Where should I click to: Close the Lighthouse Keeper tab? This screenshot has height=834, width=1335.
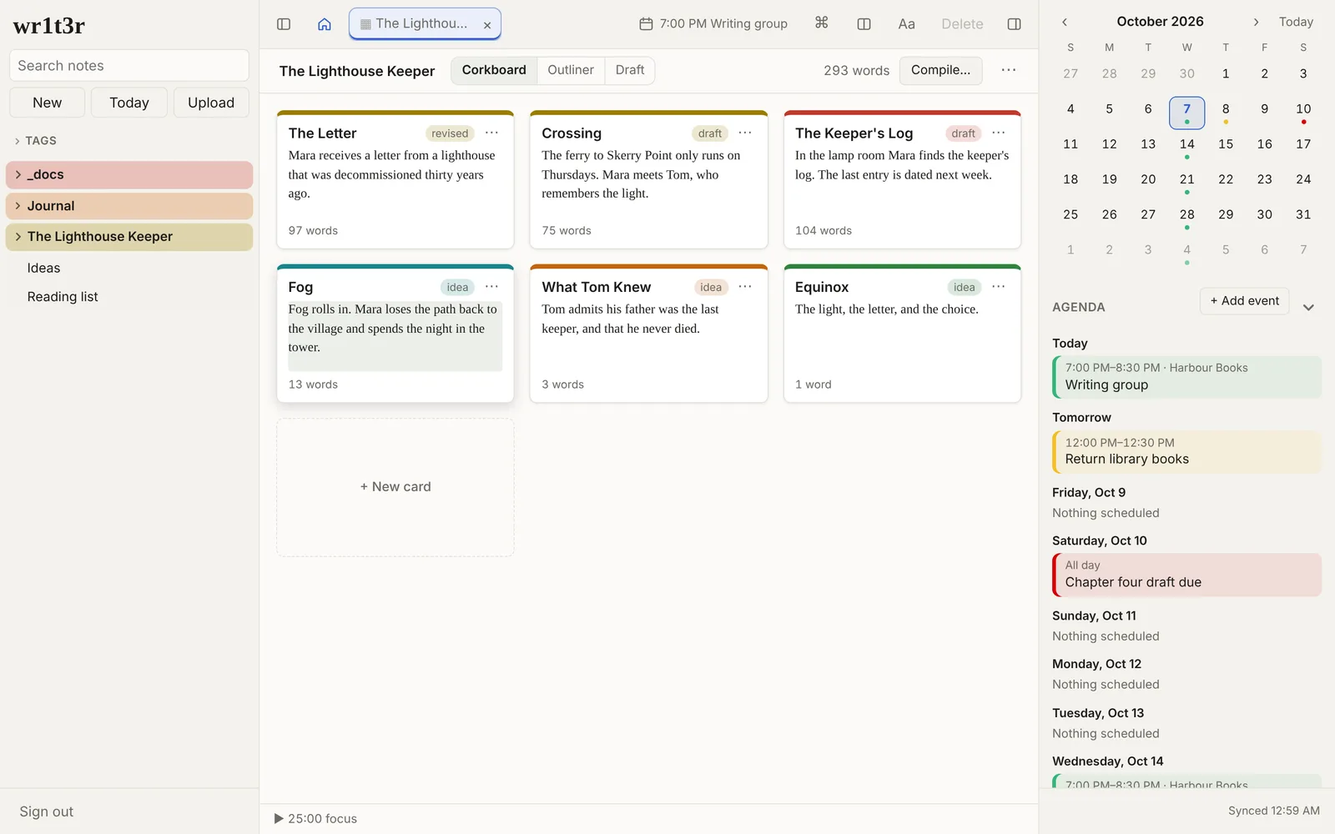coord(487,25)
